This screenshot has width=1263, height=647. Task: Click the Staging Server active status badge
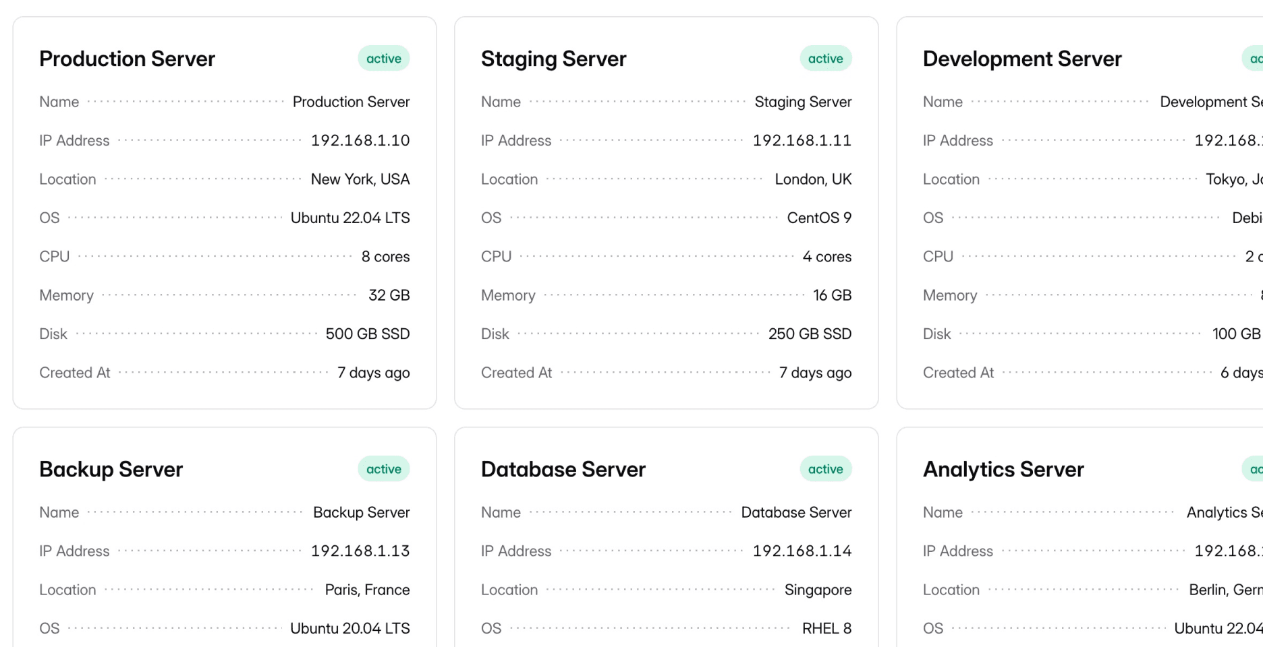[825, 59]
